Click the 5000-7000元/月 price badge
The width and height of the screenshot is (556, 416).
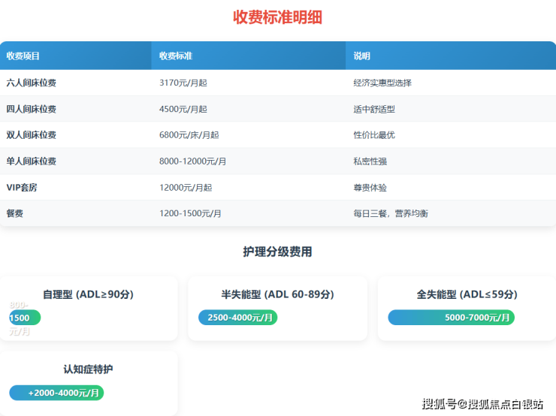(x=452, y=318)
